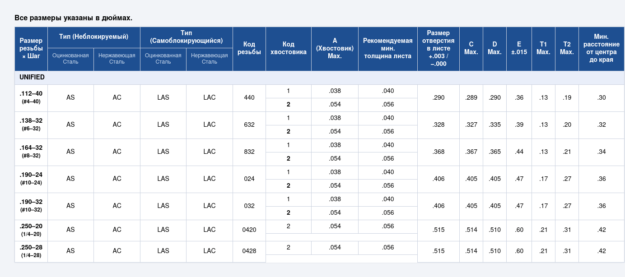Click the UNIFIED section row
This screenshot has width=625, height=277.
click(319, 78)
